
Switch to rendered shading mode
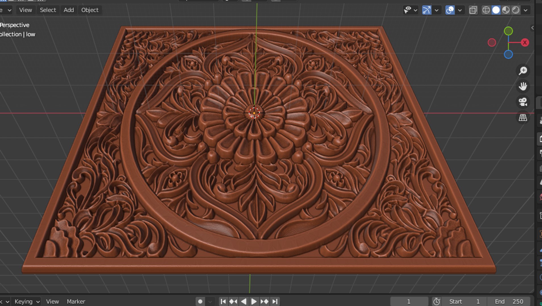tap(516, 10)
